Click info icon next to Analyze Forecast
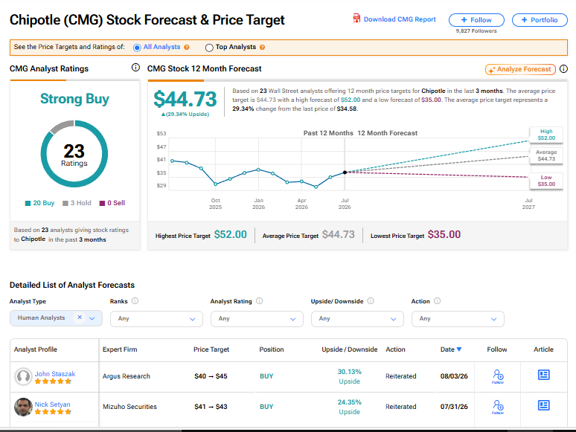 563,69
